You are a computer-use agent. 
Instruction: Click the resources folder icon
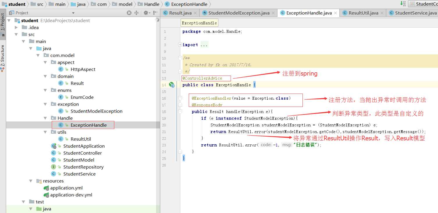pos(39,181)
